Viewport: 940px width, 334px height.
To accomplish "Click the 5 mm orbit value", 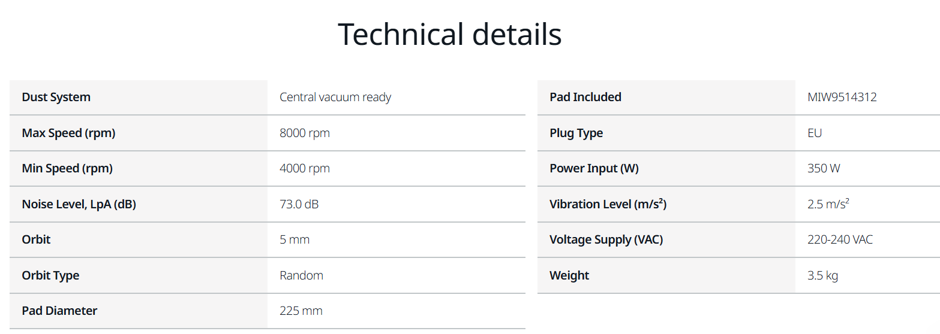I will tap(295, 239).
